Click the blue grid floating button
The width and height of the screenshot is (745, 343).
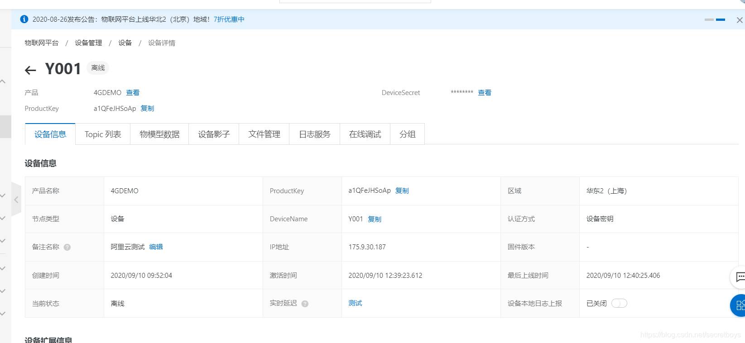(739, 305)
